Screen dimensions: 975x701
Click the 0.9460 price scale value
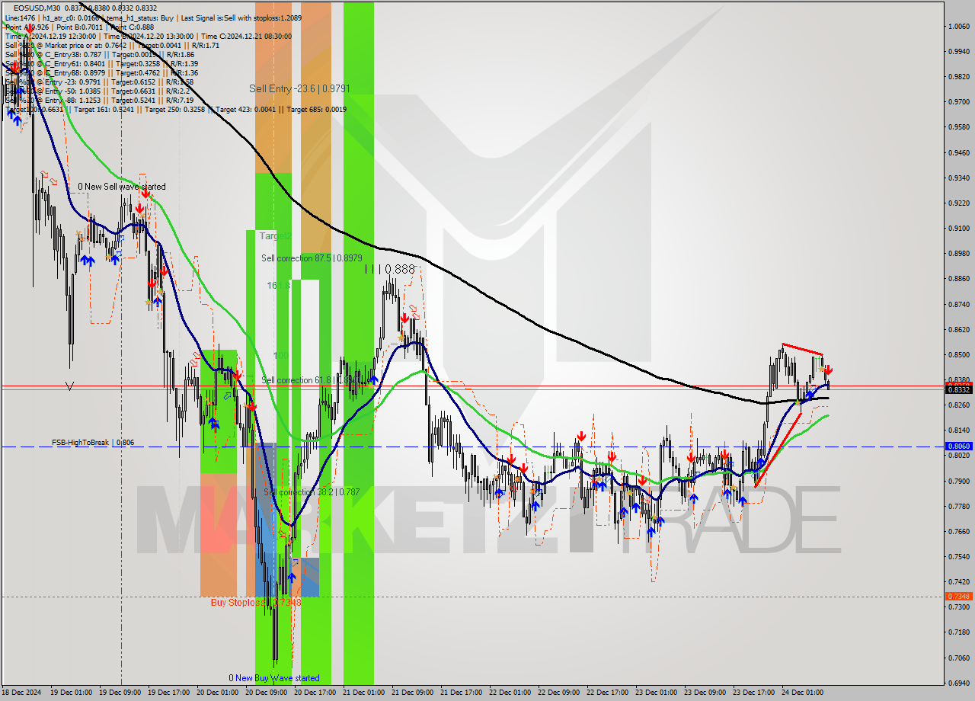(958, 152)
